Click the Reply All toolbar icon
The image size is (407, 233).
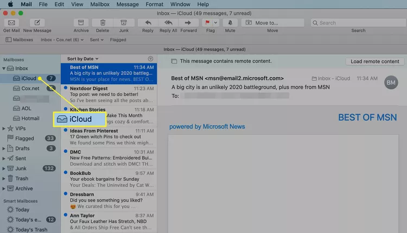[168, 23]
